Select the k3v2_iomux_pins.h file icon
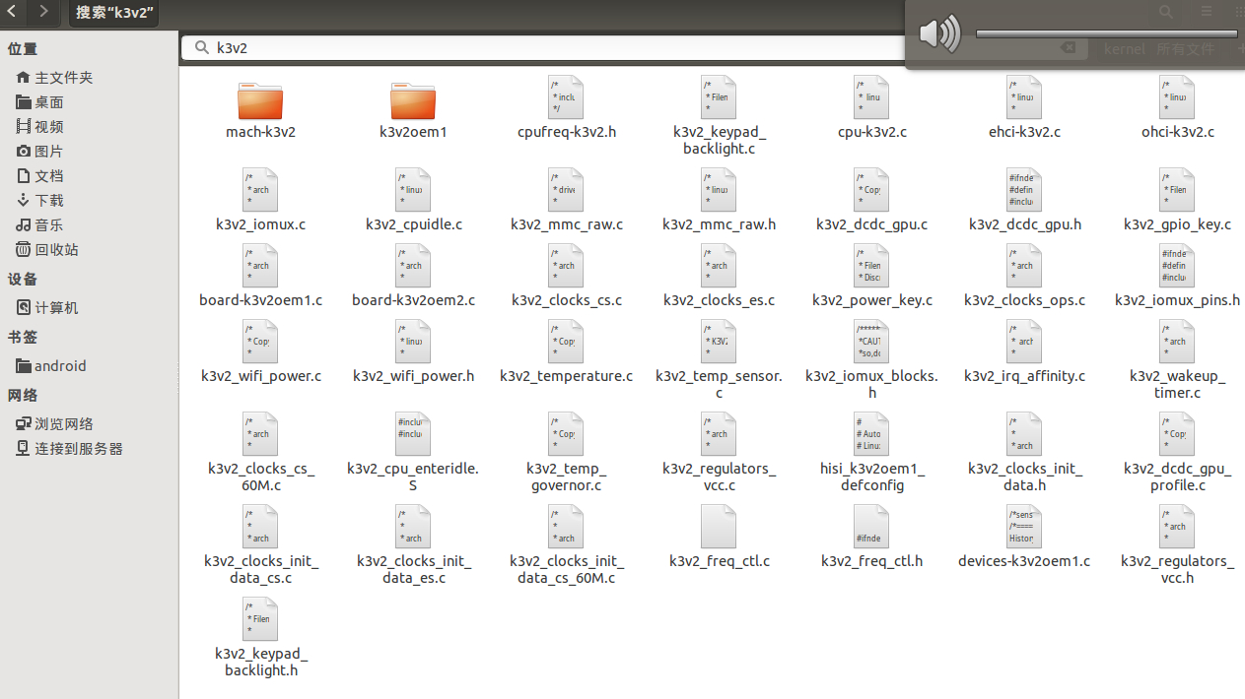1245x699 pixels. (1177, 266)
